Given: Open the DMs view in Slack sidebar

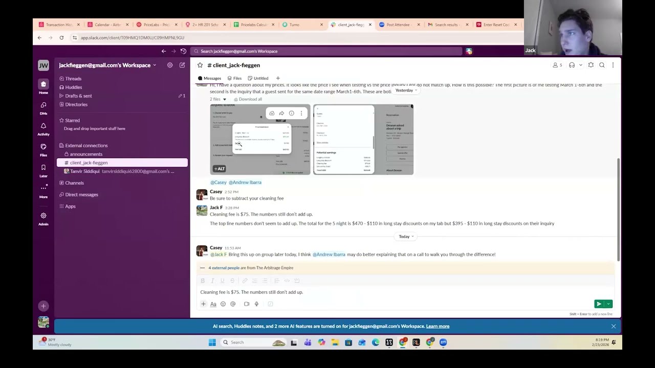Looking at the screenshot, I should coord(43,107).
